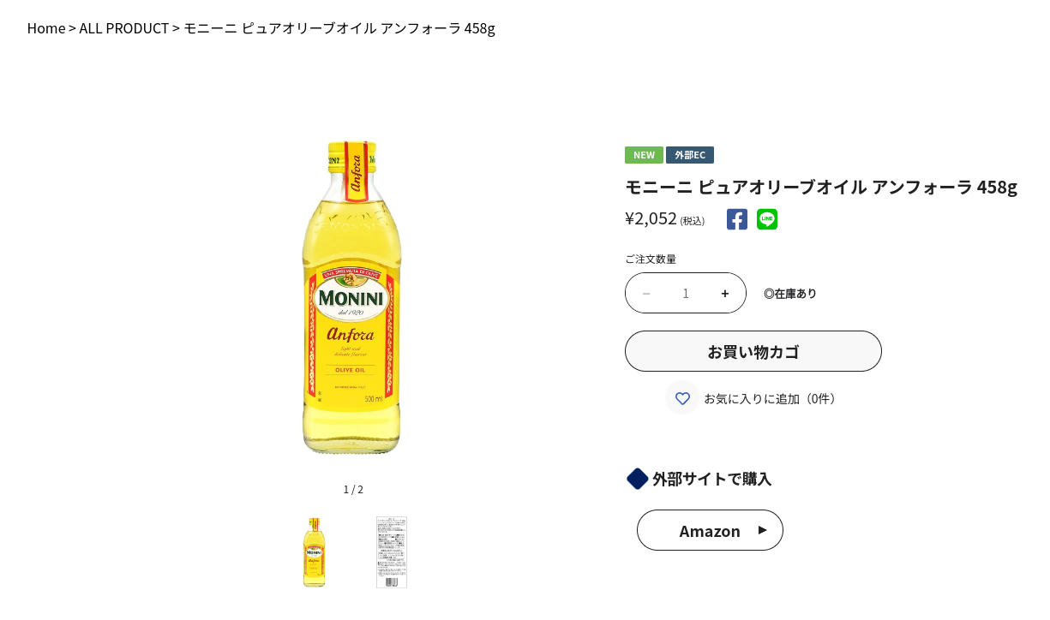Select the second label thumbnail
The image size is (1050, 620).
392,552
